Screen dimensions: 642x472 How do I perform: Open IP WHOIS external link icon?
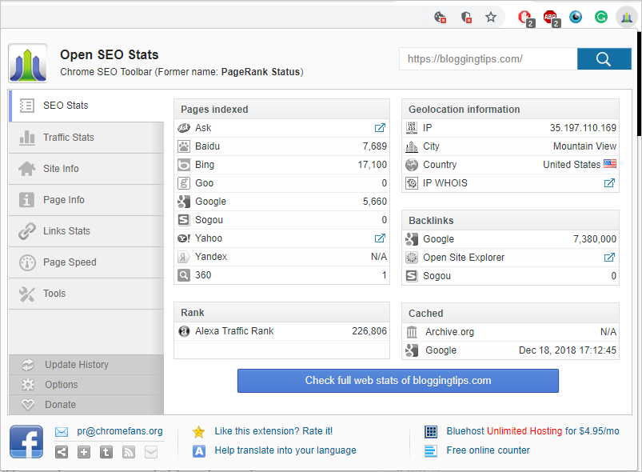609,182
